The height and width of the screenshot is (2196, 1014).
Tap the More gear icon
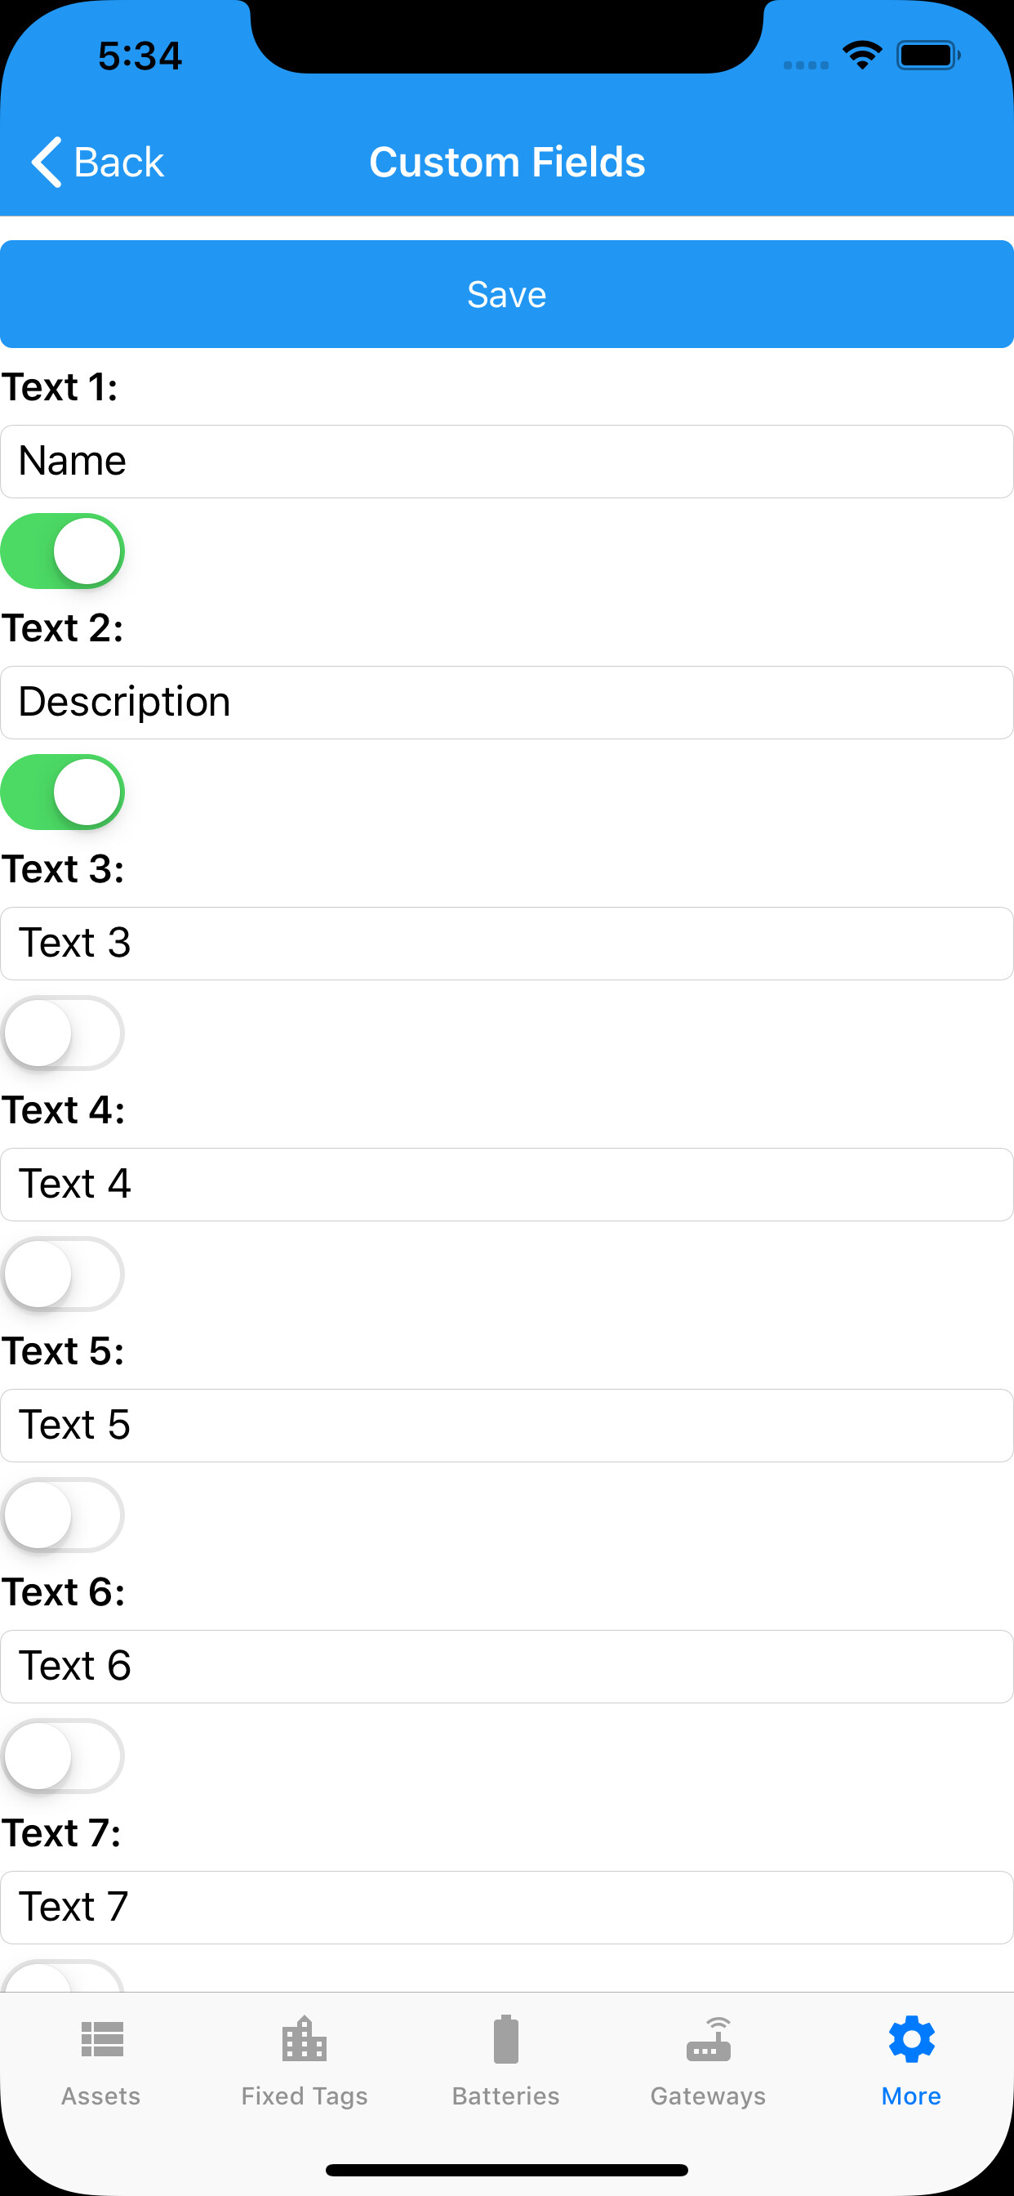point(912,2039)
